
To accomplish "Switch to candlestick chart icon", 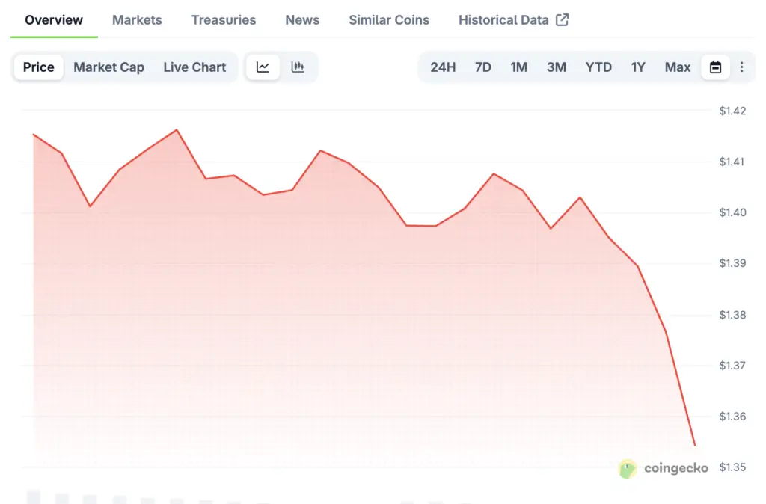I will tap(298, 67).
